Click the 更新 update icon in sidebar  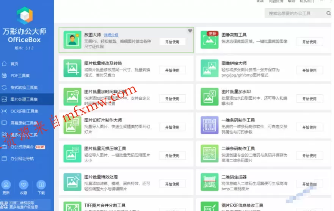tap(6, 185)
